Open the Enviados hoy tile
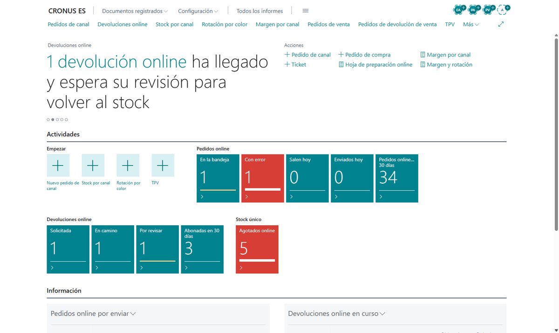Viewport: 559px width, 333px height. [352, 178]
